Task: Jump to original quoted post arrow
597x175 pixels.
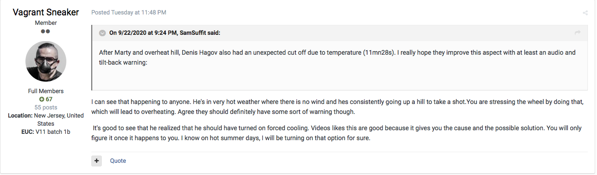Action: [x=577, y=33]
